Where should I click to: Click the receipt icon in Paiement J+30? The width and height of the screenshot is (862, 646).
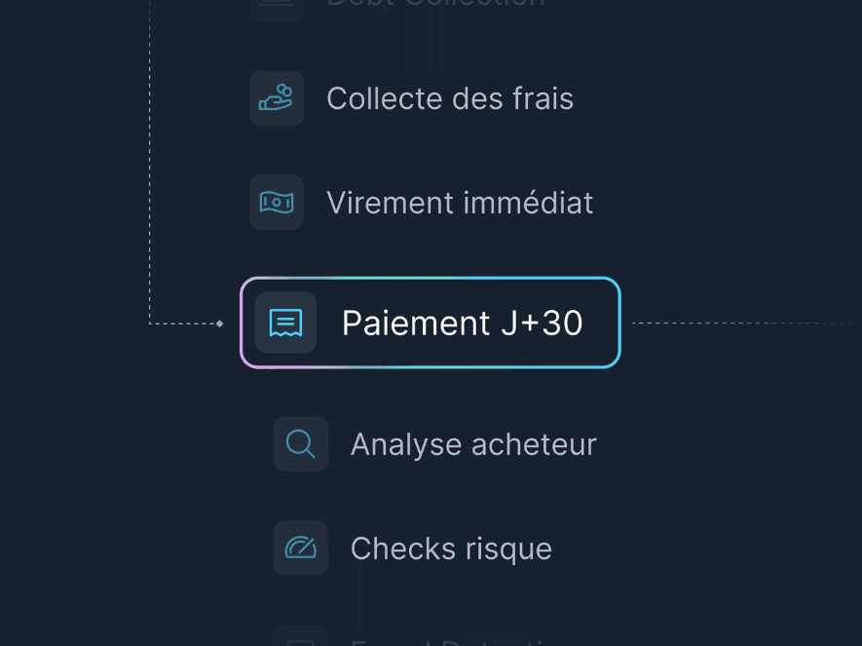click(285, 323)
